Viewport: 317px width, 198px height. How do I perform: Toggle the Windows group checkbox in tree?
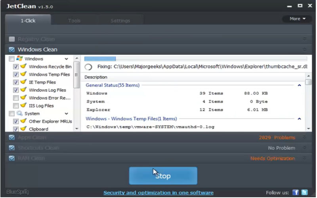click(x=11, y=59)
